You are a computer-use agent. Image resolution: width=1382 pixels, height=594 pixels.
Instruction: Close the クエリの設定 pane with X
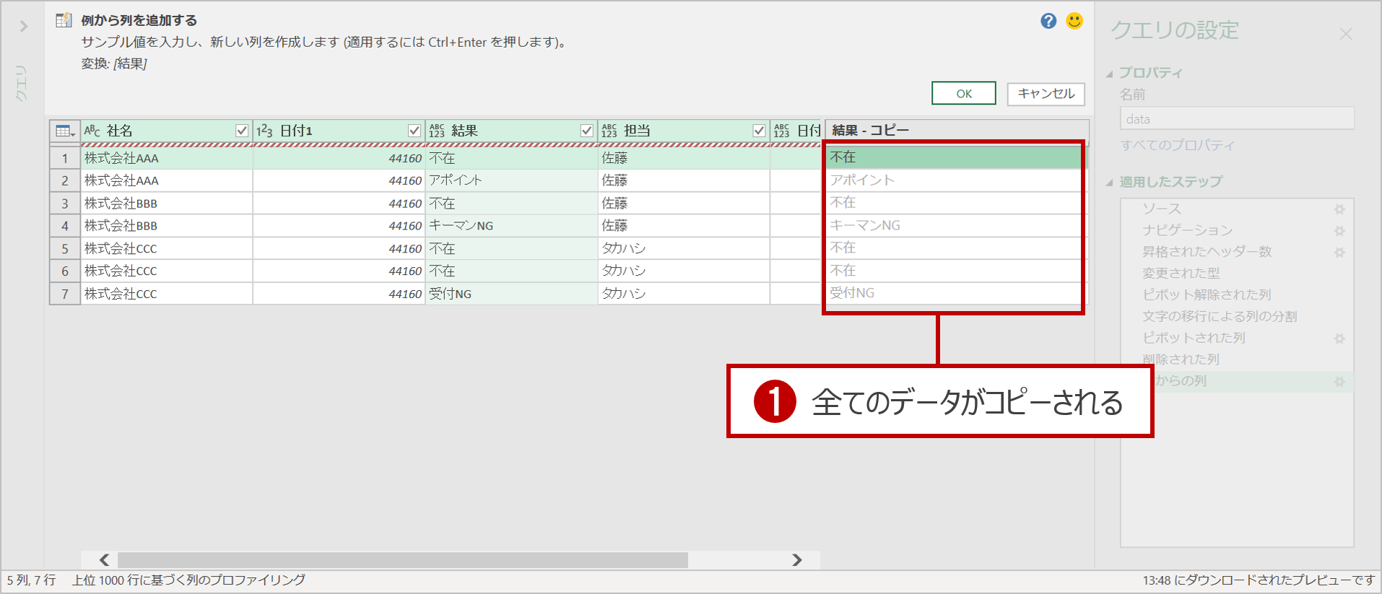point(1346,34)
